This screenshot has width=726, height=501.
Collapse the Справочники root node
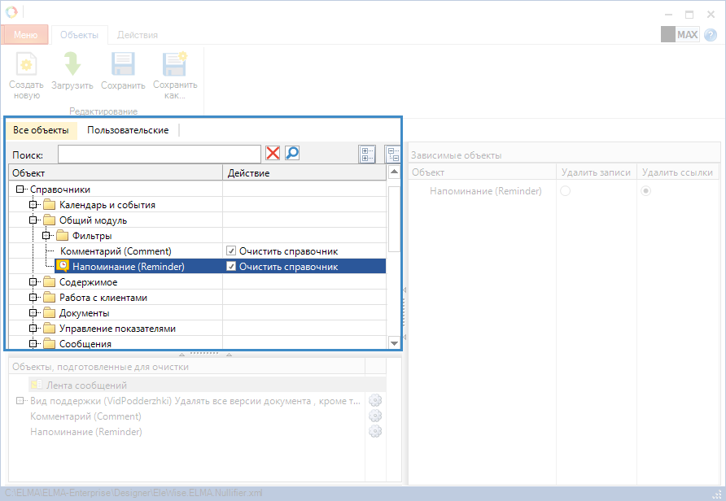click(x=20, y=190)
